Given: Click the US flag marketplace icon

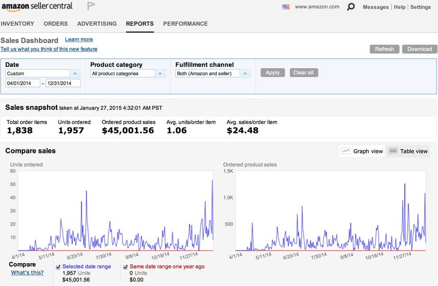Looking at the screenshot, I should tap(286, 7).
